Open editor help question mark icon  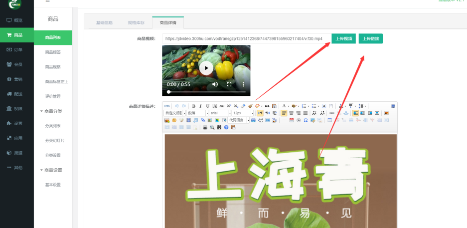(226, 127)
